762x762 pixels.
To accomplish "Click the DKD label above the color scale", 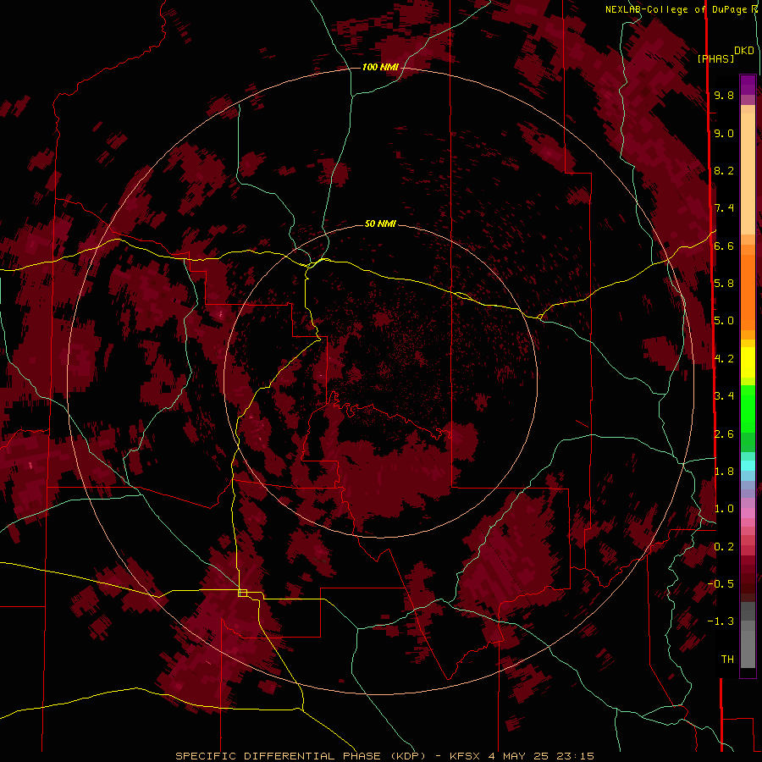I will (743, 51).
